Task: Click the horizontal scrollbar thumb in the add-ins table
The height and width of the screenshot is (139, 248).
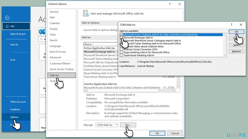Action: point(123,90)
